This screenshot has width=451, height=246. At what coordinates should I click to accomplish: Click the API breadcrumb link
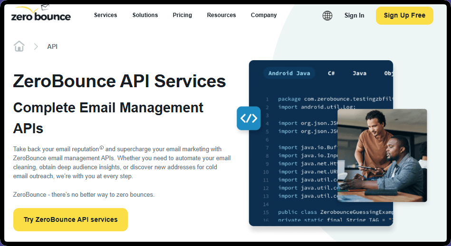52,46
